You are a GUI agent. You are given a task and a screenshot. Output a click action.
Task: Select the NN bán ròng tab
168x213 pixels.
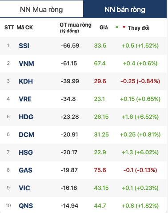click(125, 9)
